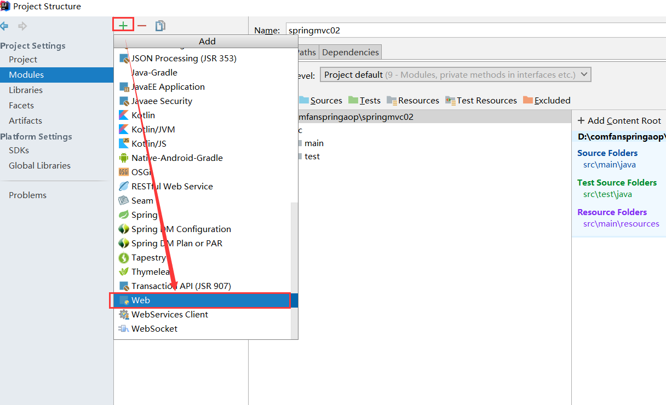Select Native-Android-Gradle android icon
Screen dimensions: 666x405
pos(124,158)
